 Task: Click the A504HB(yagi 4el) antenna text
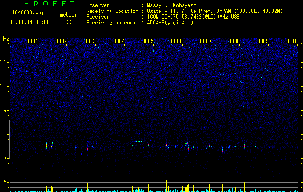pos(170,23)
